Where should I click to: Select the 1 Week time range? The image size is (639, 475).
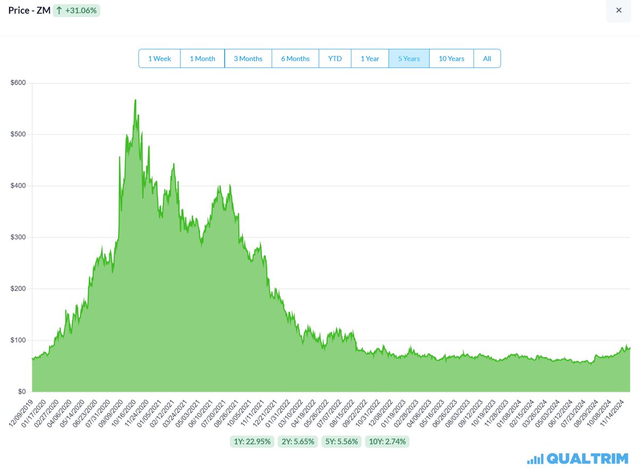click(160, 59)
